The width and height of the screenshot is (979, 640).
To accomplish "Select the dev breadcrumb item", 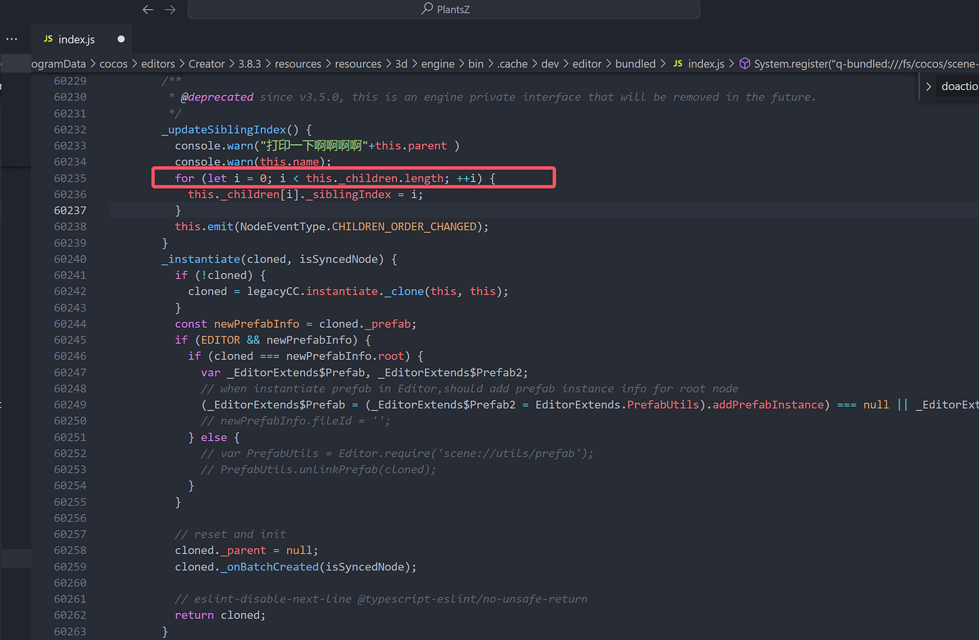I will pos(550,63).
